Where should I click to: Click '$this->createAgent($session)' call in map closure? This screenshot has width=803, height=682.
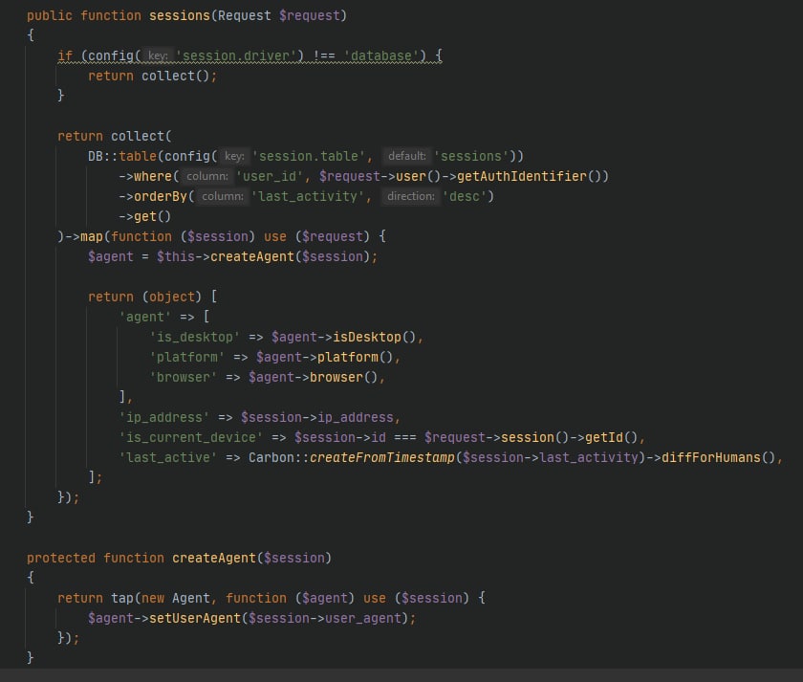(x=263, y=256)
